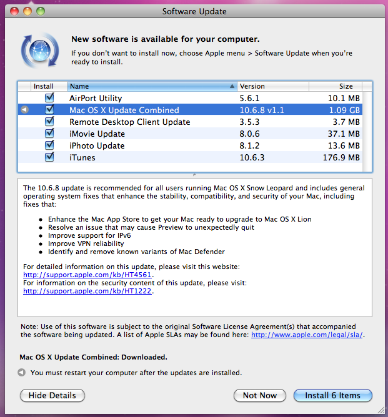Image resolution: width=388 pixels, height=417 pixels.
Task: Sort updates by the Size column header
Action: (336, 86)
